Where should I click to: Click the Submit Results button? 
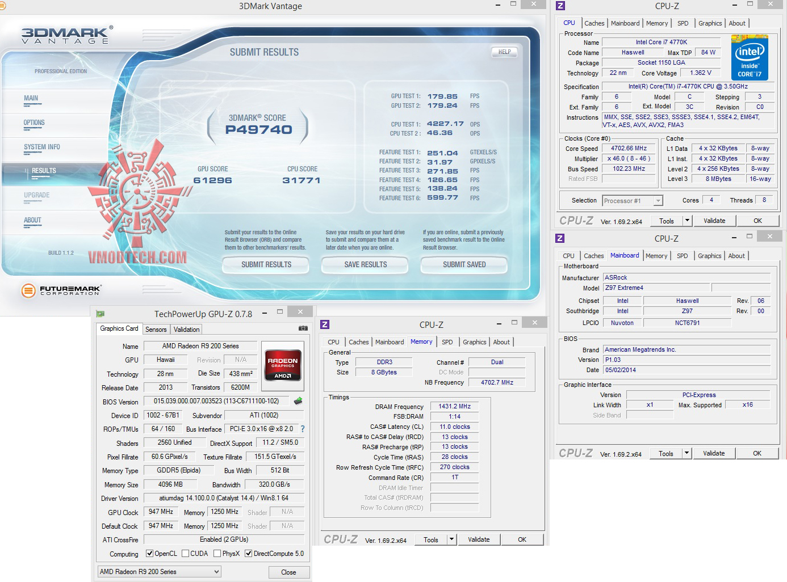266,264
